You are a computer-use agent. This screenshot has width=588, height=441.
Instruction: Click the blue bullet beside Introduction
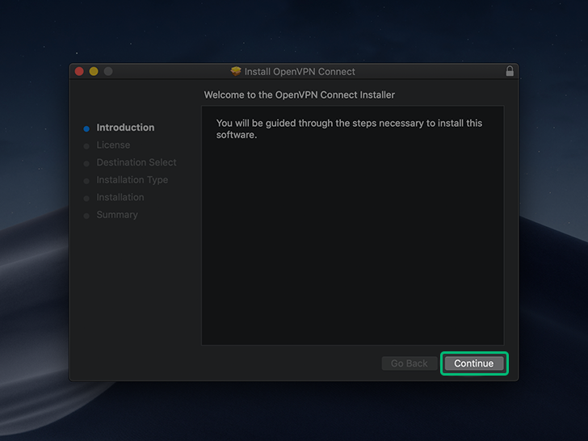tap(86, 128)
